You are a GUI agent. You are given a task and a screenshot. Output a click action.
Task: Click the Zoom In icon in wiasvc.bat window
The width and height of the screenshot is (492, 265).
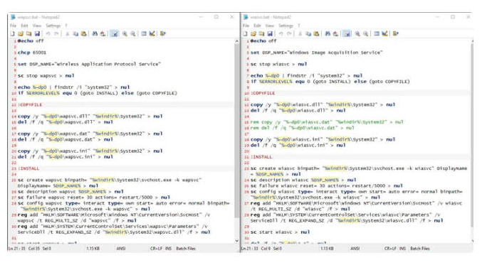tap(357, 33)
